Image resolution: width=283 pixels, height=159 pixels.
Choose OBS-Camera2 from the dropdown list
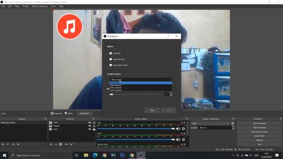point(141,85)
